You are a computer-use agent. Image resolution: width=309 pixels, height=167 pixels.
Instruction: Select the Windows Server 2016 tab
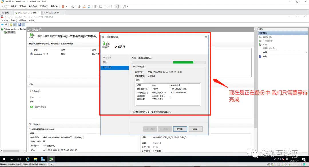coord(27,13)
